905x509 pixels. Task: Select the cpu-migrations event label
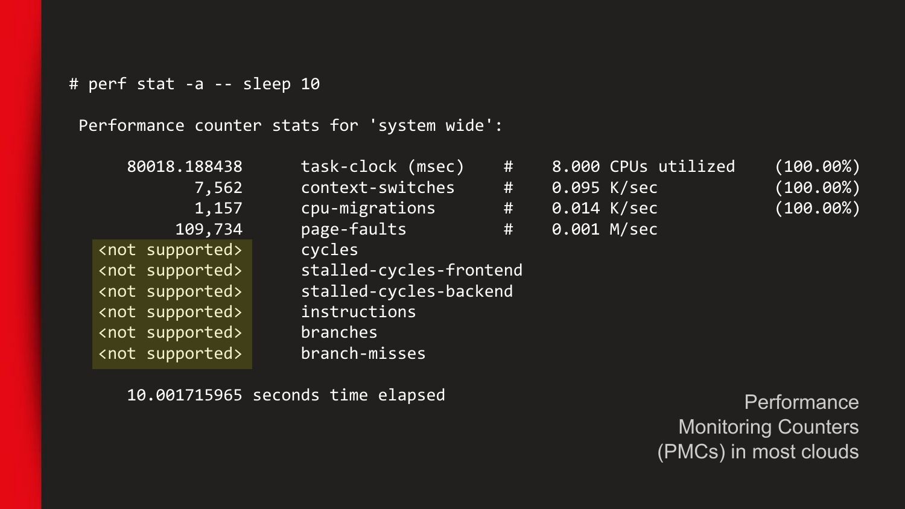pos(368,208)
